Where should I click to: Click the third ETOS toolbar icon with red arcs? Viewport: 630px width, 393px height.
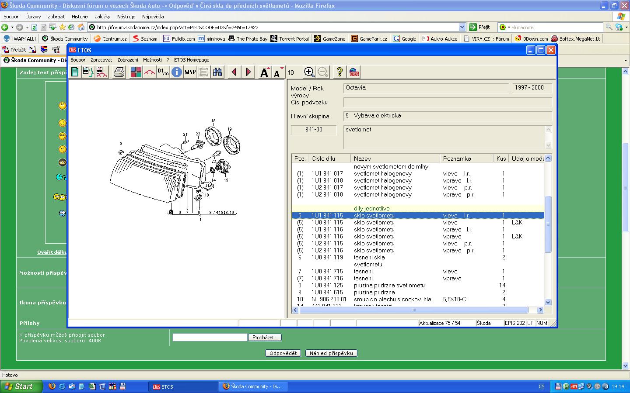tap(102, 72)
